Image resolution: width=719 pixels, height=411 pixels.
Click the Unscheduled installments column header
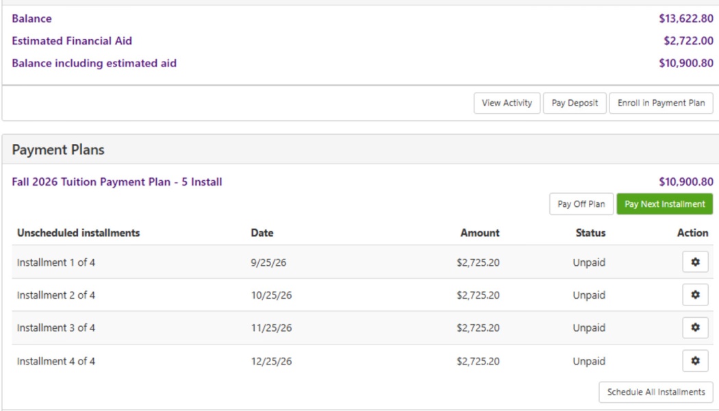(79, 233)
